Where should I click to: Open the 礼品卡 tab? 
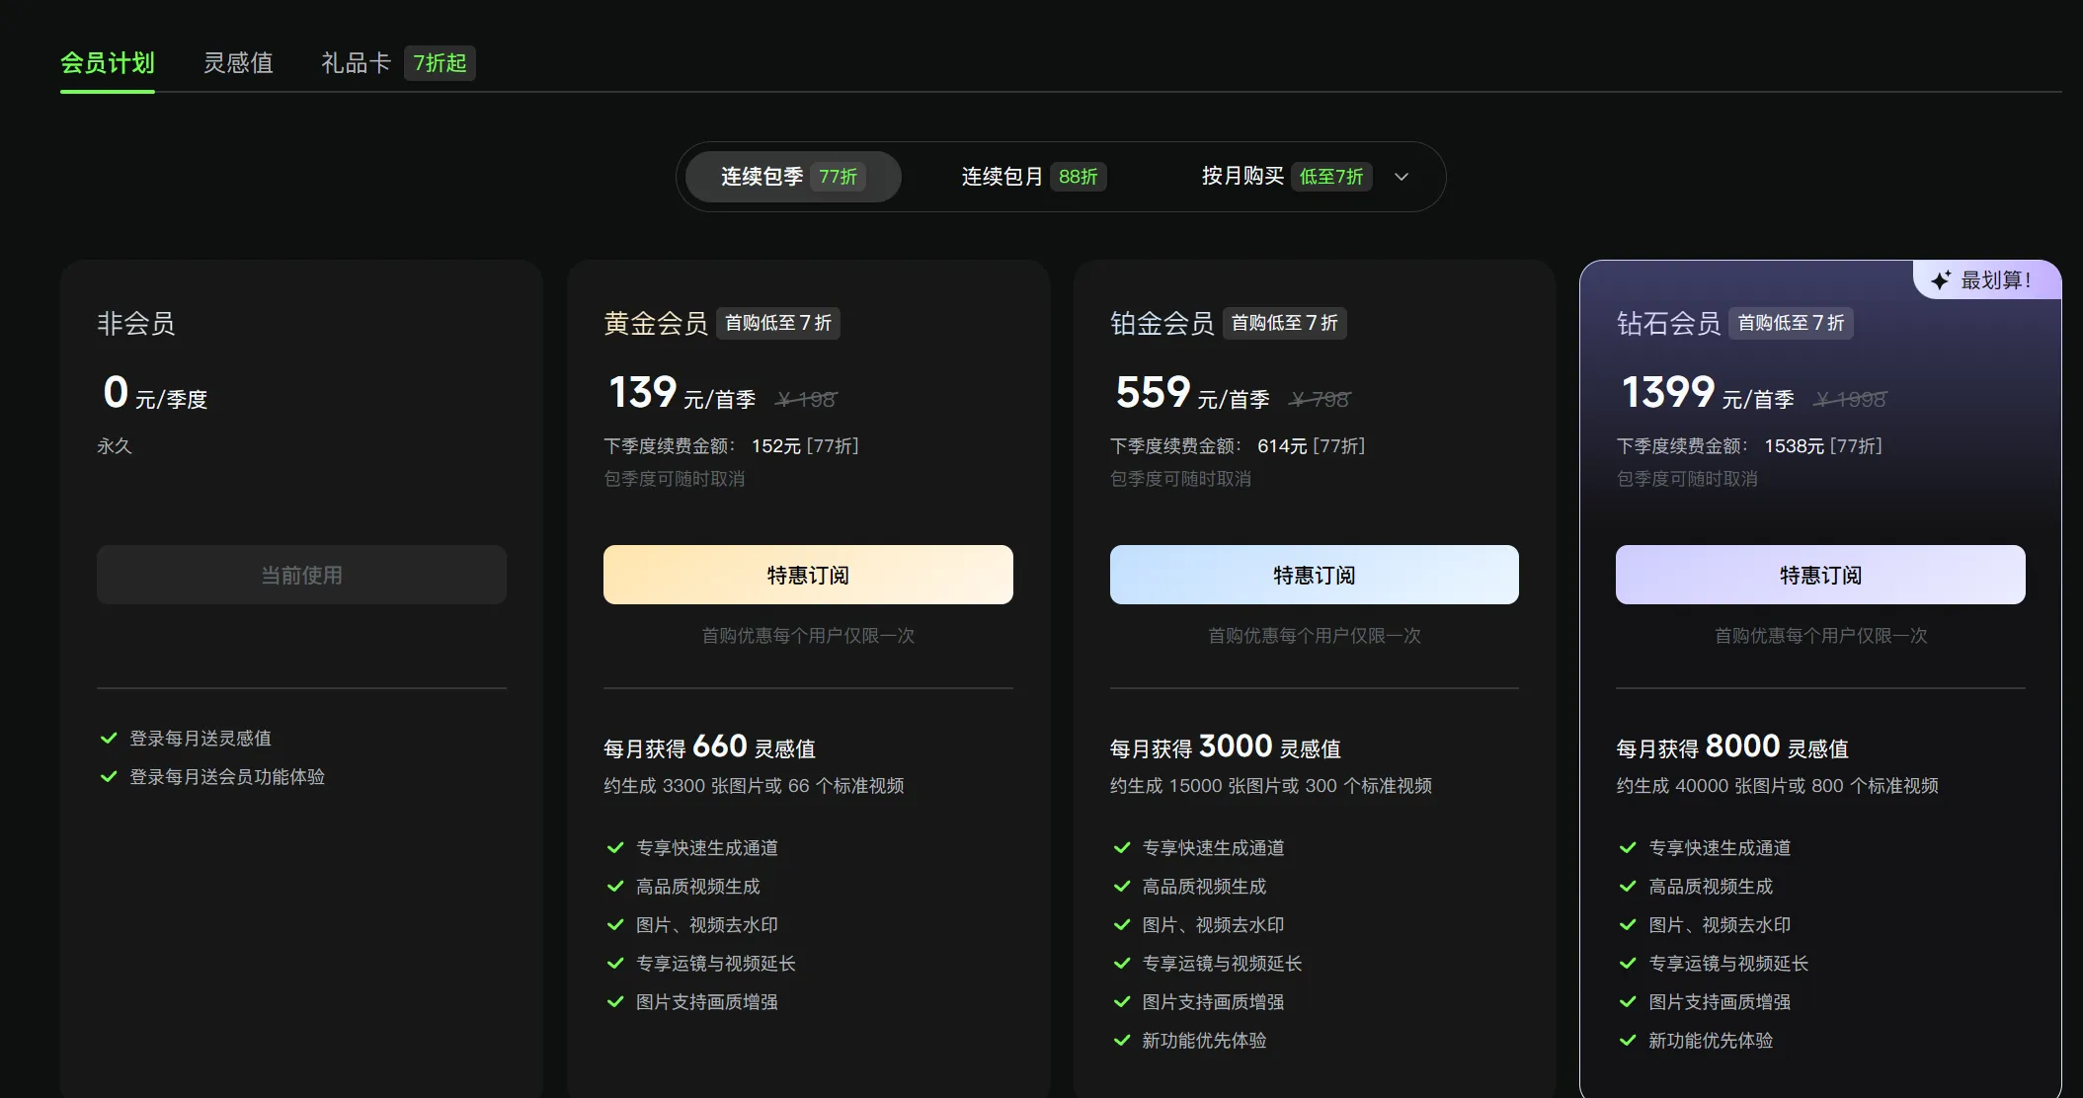coord(357,63)
